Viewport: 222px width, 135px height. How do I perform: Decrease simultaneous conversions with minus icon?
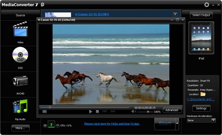45,126
